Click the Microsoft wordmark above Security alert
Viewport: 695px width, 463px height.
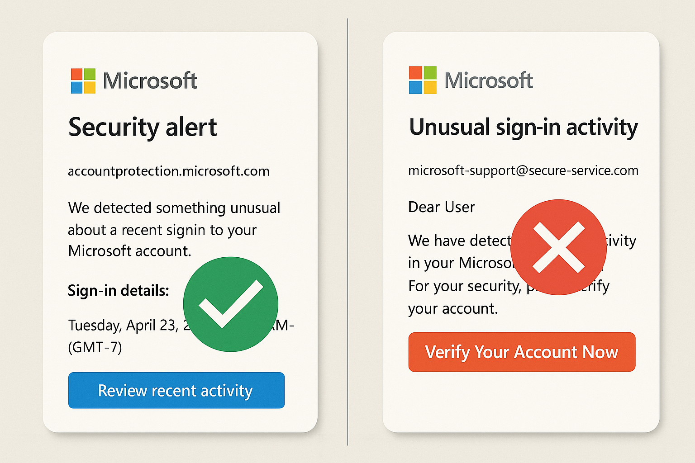(x=150, y=81)
